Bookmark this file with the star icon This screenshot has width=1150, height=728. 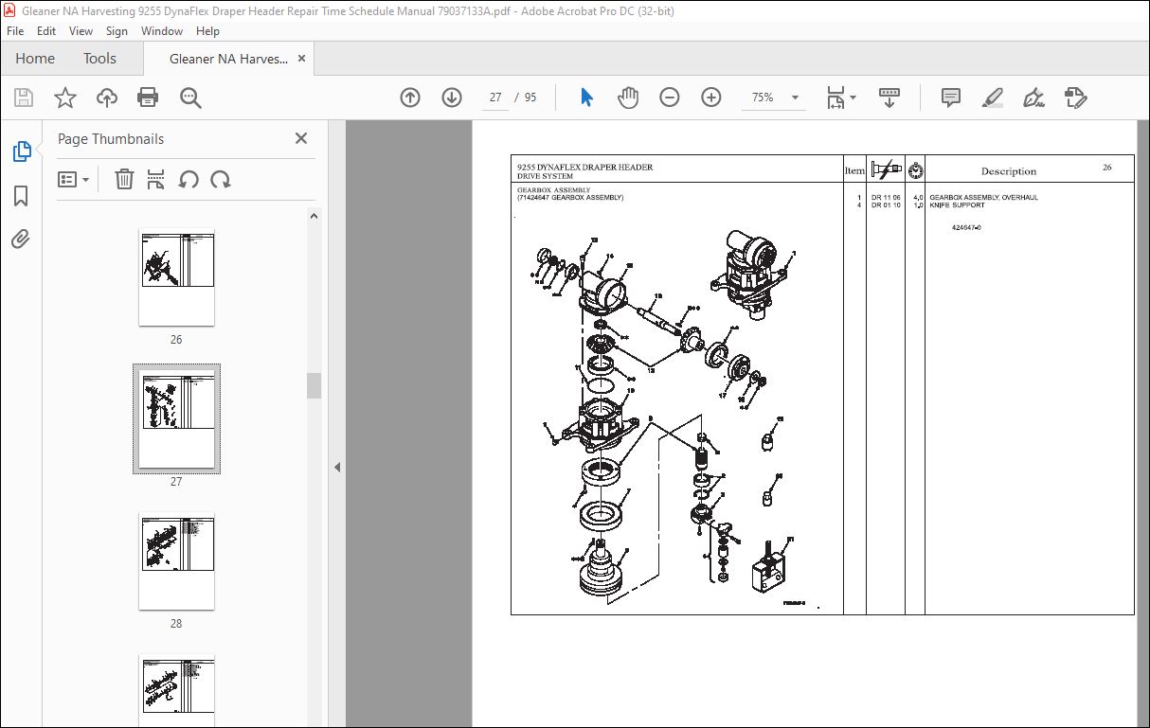[x=64, y=98]
